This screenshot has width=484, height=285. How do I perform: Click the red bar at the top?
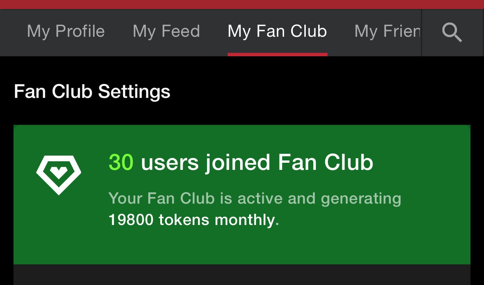[242, 4]
